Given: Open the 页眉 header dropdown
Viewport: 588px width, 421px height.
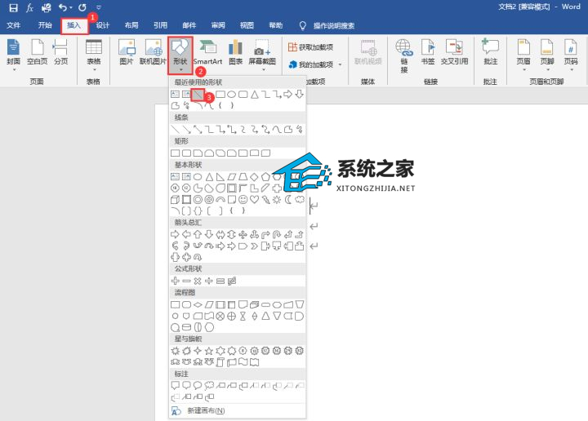Looking at the screenshot, I should 522,52.
